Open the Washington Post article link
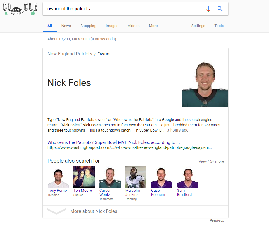Viewport: 269px width, 229px height. click(x=113, y=142)
